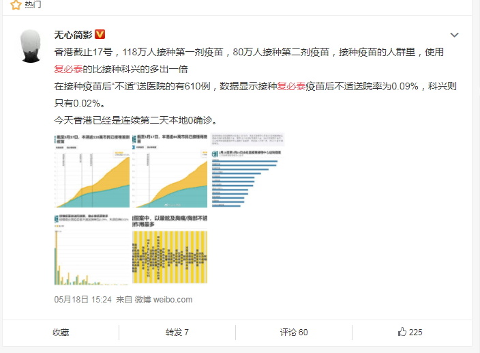Open second 复必泰 link before 疫苗后不适送院率

tap(291, 86)
